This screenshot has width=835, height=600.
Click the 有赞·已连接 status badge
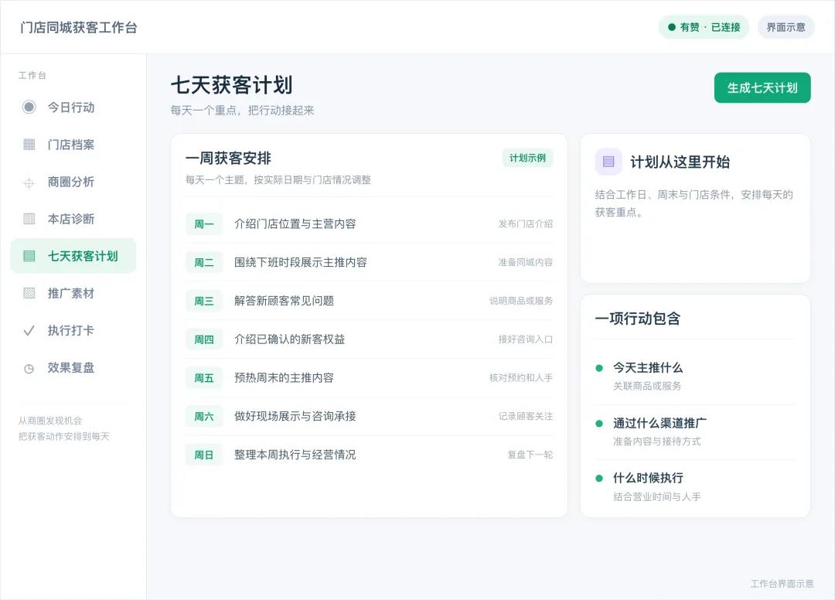[704, 27]
